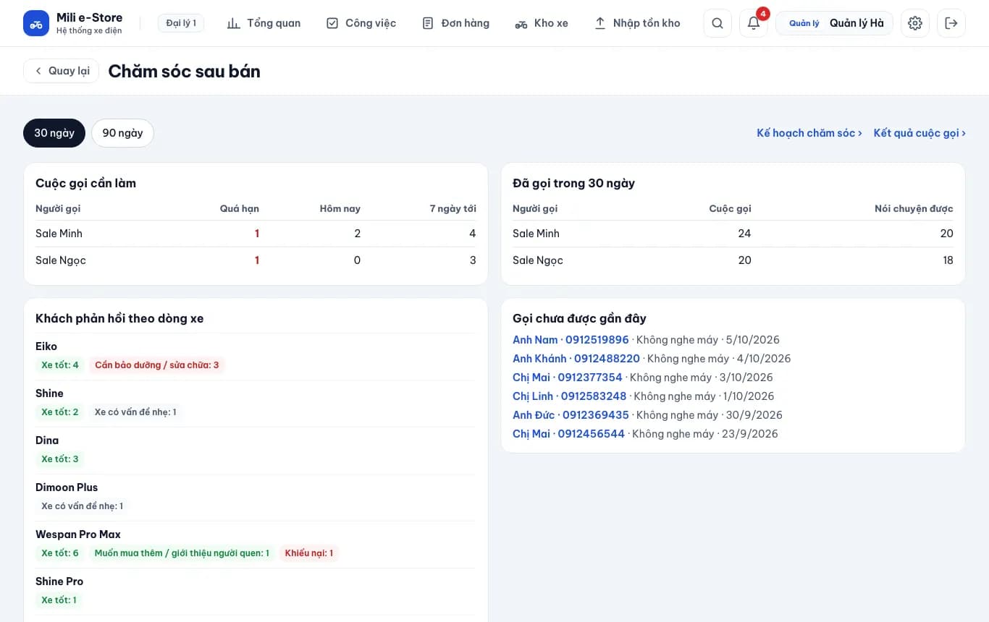The image size is (989, 622).
Task: Open the Đơn hàng menu
Action: 455,23
